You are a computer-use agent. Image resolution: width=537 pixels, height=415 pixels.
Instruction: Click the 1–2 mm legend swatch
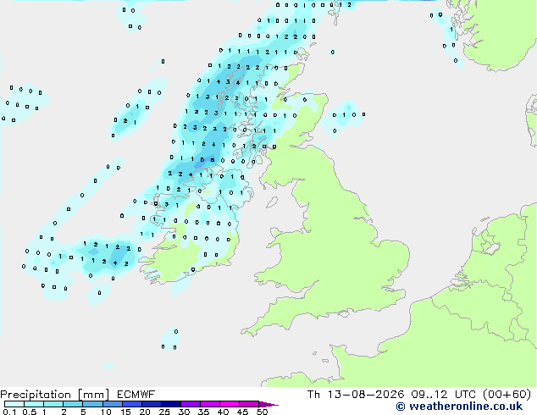(53, 404)
